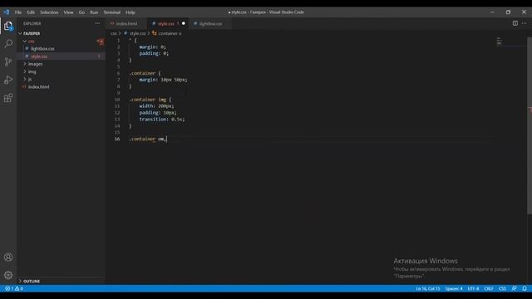The width and height of the screenshot is (532, 299).
Task: Open the Explorer view in activity bar
Action: point(8,27)
